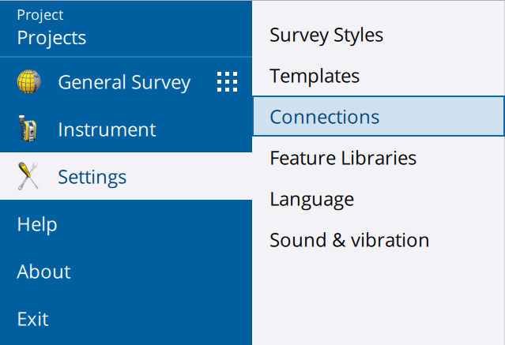Image resolution: width=505 pixels, height=345 pixels.
Task: Open the app switcher grid icon
Action: coord(227,82)
